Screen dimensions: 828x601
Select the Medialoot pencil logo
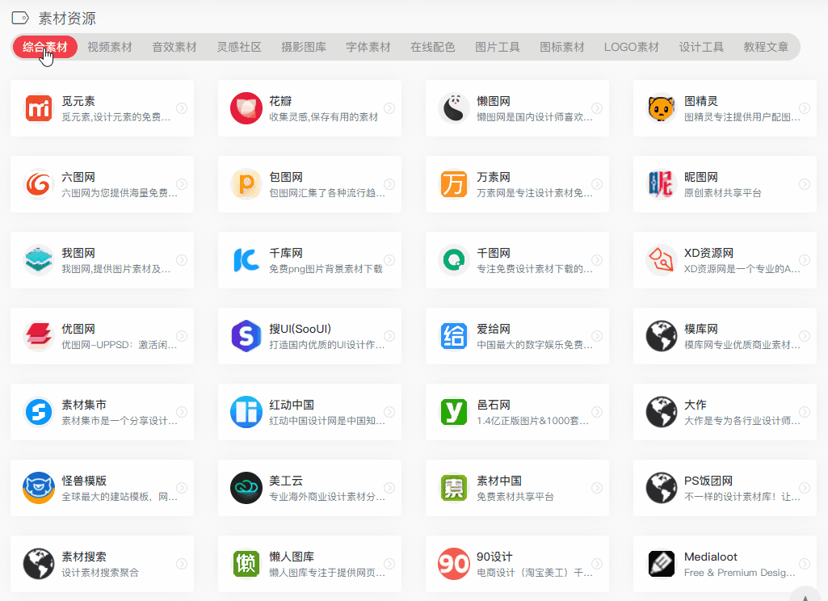pos(661,565)
